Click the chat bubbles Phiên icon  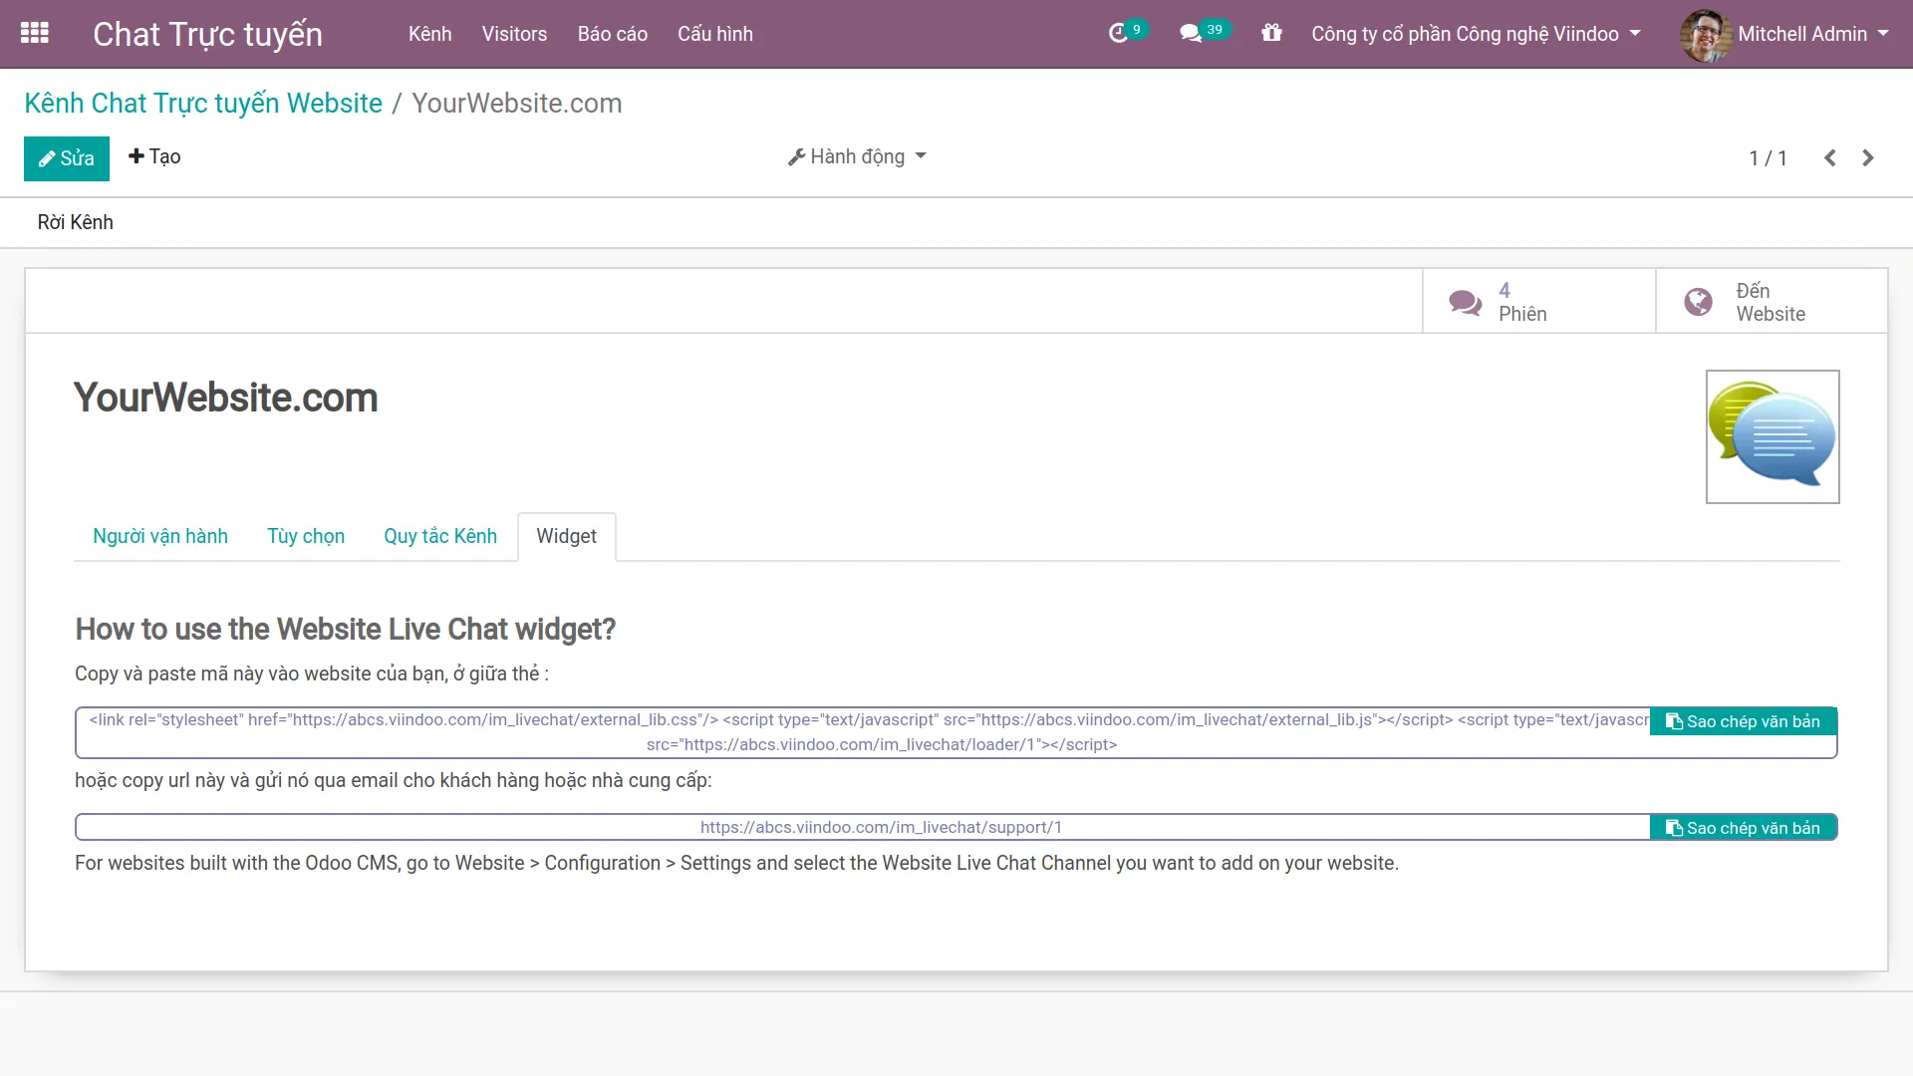coord(1465,302)
